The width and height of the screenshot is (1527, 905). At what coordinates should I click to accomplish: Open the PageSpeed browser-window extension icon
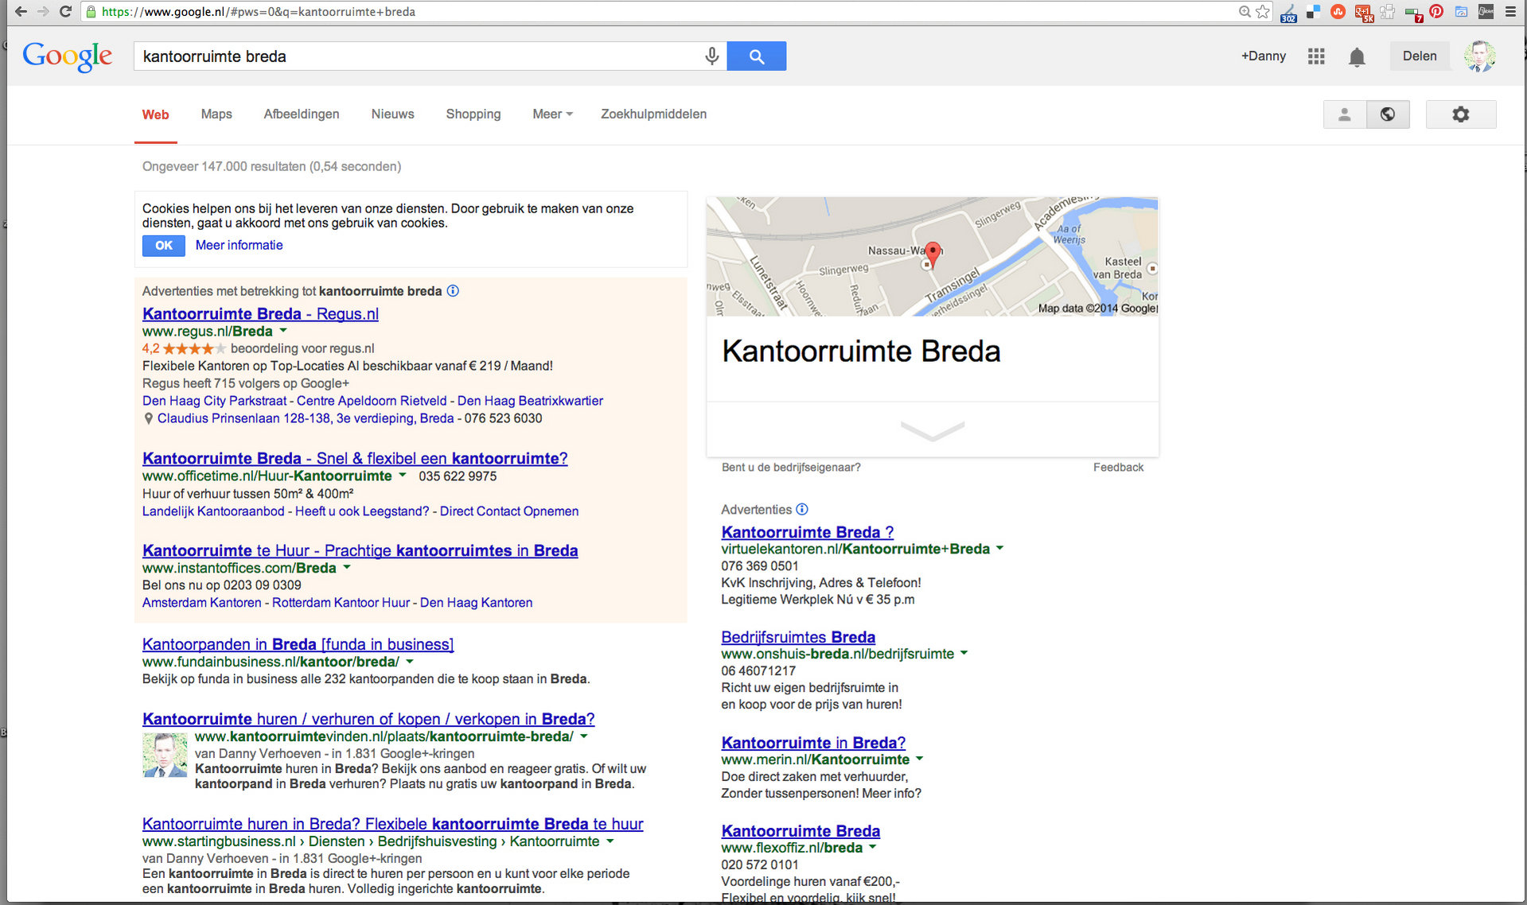1462,12
